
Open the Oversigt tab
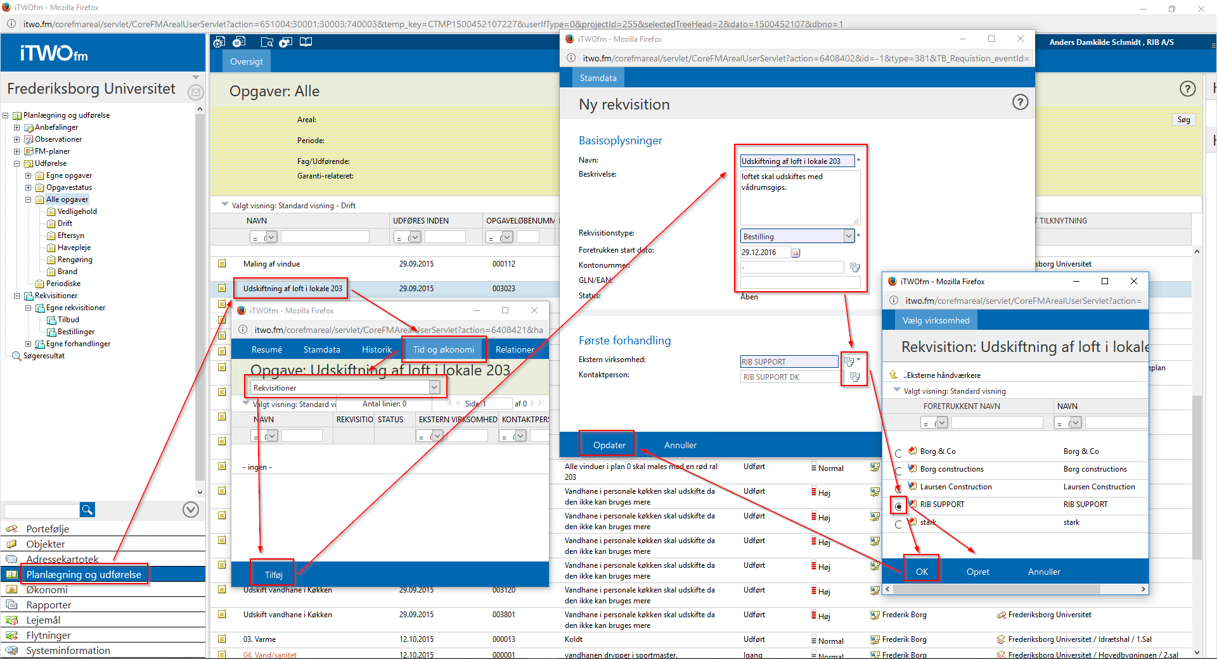(x=247, y=61)
